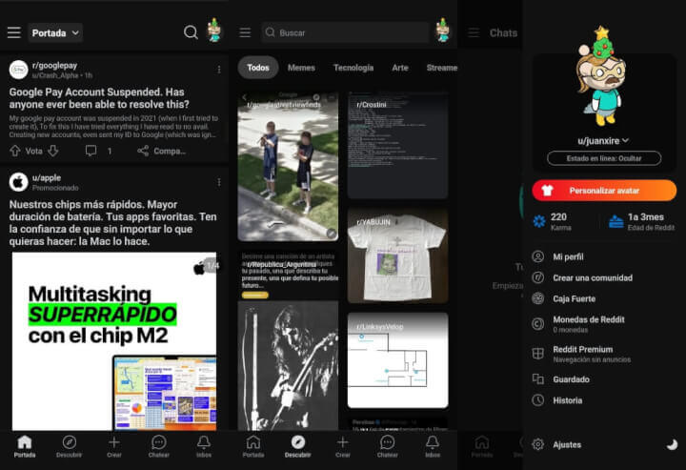Image resolution: width=686 pixels, height=470 pixels.
Task: Open Descubrir in first bottom bar
Action: [x=70, y=446]
